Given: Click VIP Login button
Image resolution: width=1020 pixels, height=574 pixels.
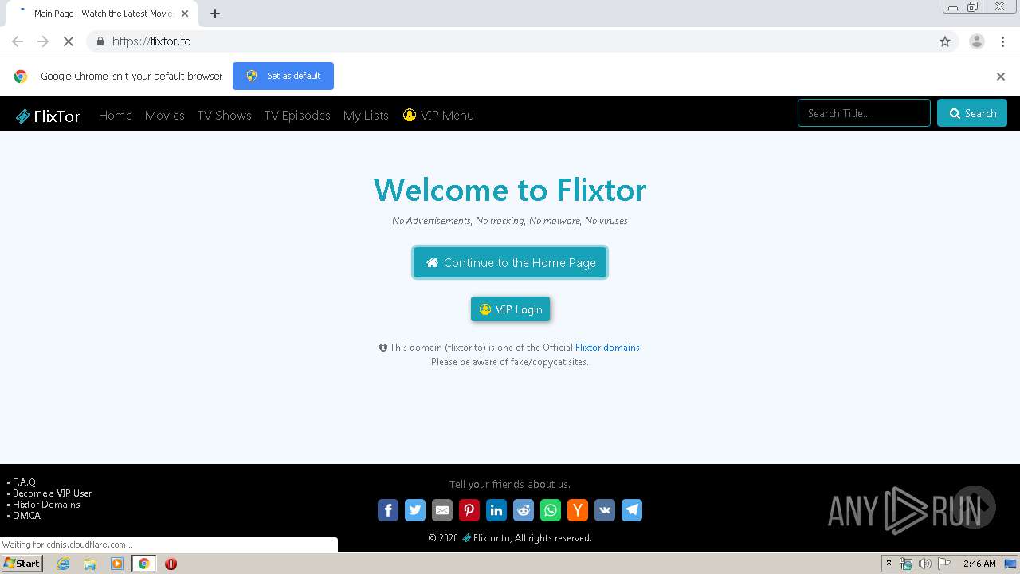Looking at the screenshot, I should click(x=510, y=309).
